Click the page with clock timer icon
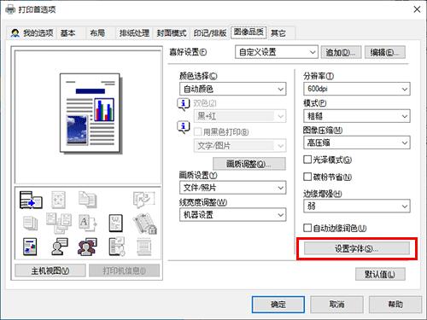This screenshot has width=427, height=320. point(117,247)
